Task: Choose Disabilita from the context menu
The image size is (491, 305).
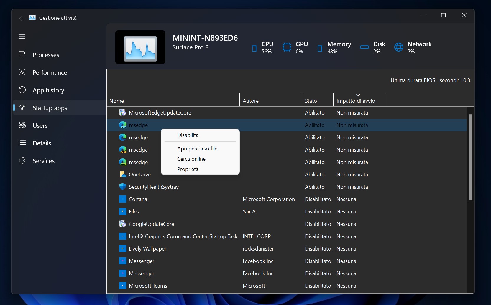Action: tap(188, 135)
